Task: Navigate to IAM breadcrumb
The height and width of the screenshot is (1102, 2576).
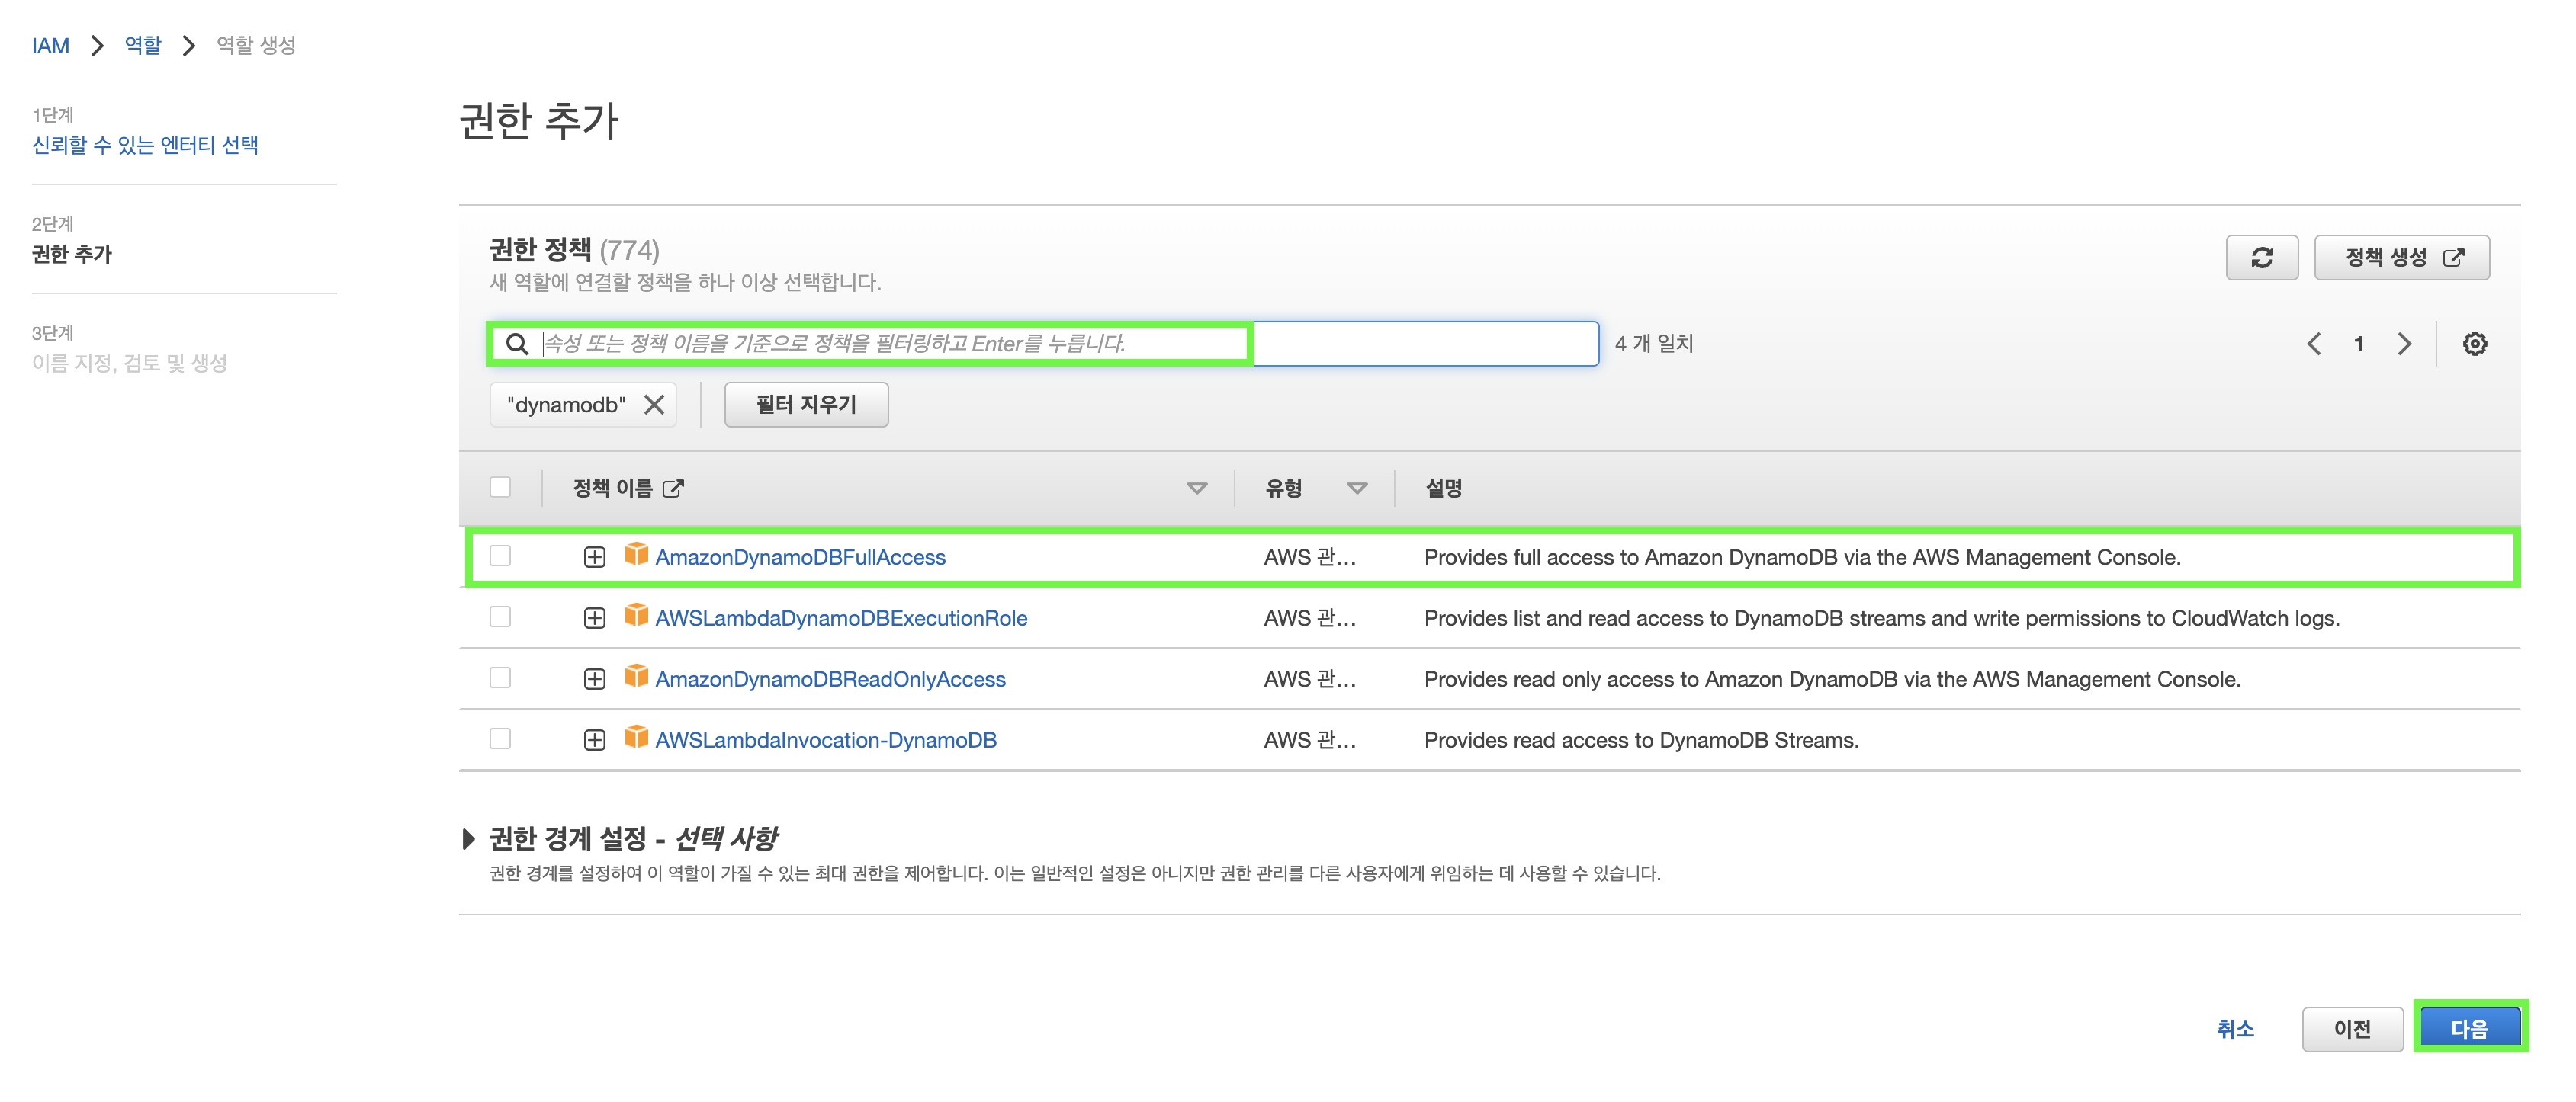Action: coord(50,46)
